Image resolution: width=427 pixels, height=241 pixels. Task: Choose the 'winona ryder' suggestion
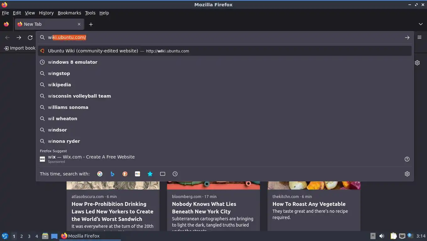coord(225,141)
